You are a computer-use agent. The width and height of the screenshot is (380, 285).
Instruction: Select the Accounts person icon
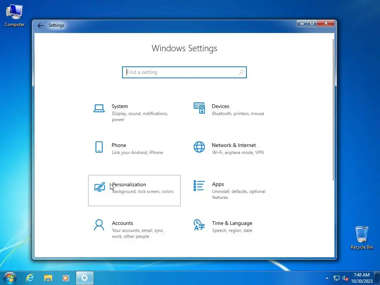(x=99, y=225)
